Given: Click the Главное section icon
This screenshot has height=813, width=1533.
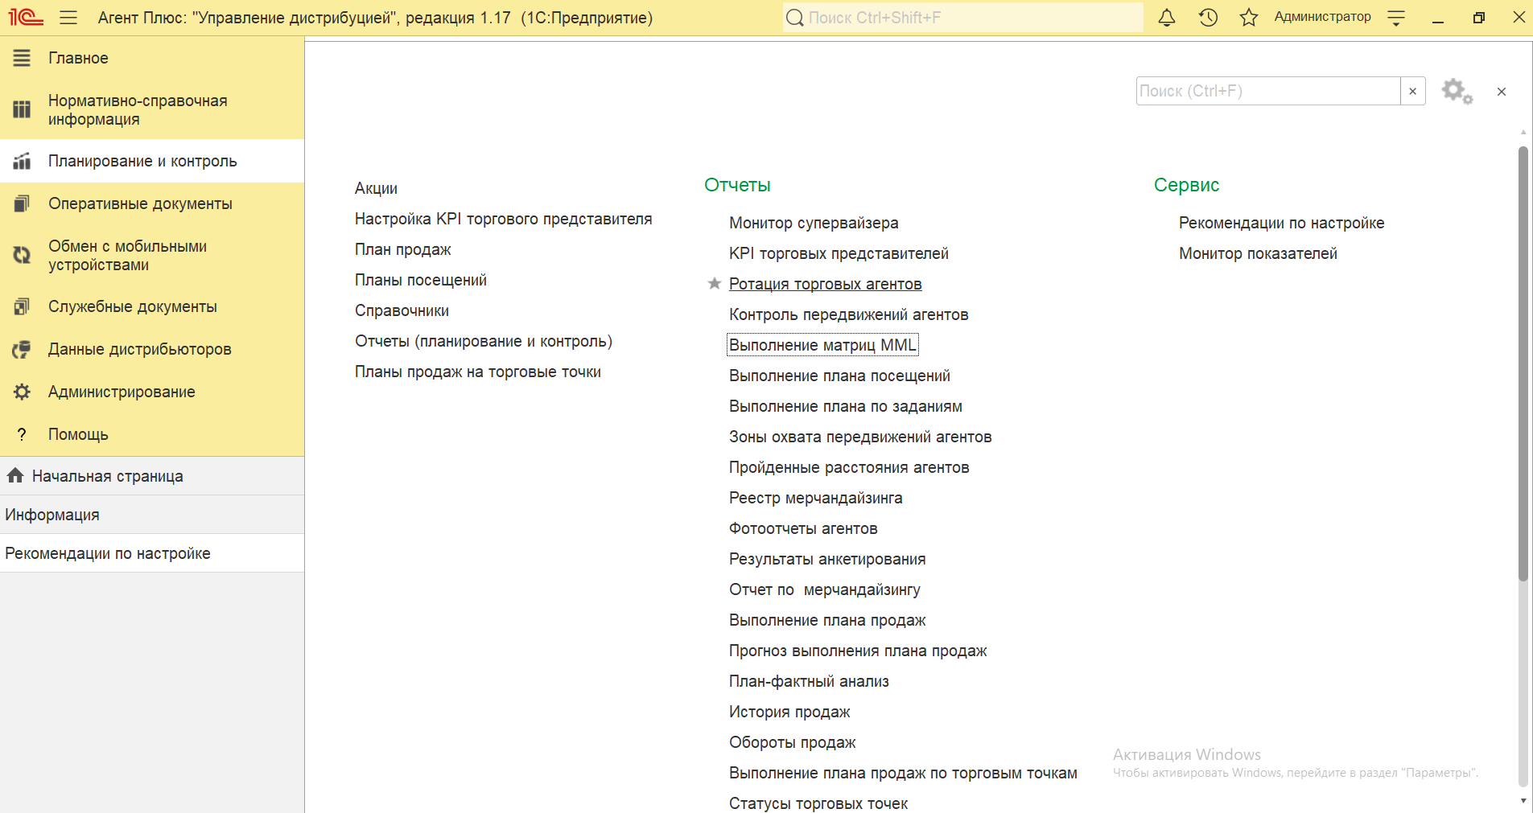Looking at the screenshot, I should [x=22, y=58].
